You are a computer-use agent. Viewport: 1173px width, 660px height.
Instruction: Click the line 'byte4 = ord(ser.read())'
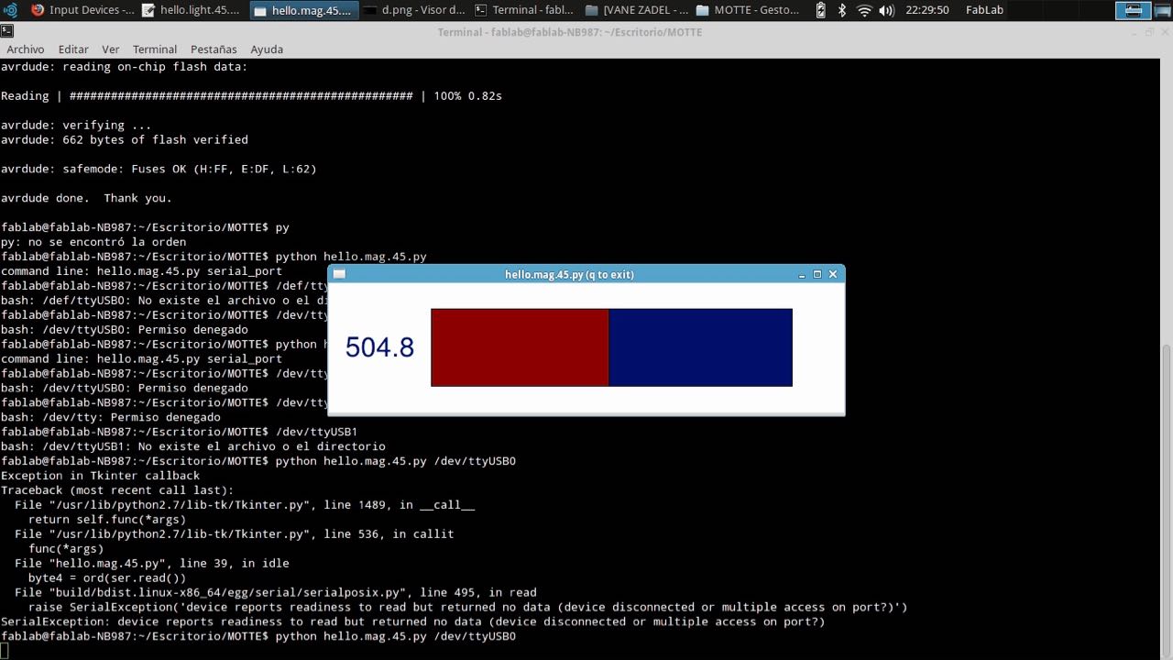pyautogui.click(x=106, y=577)
